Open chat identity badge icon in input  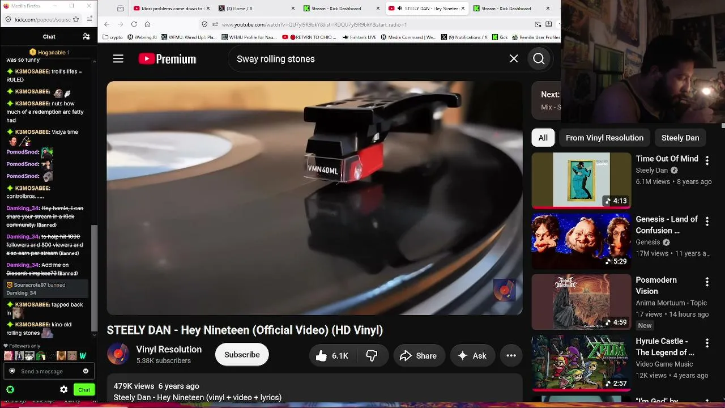[x=12, y=371]
